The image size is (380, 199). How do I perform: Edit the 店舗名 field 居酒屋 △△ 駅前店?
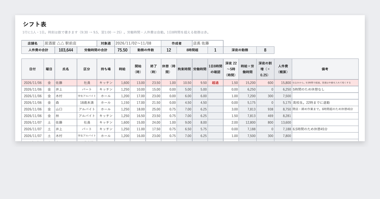click(70, 43)
